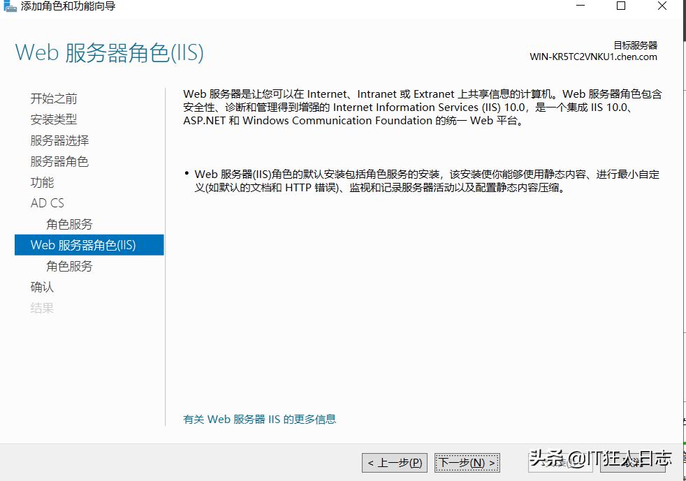The width and height of the screenshot is (686, 481).
Task: Open 角色服务 under Web 服务器角色(IIS)
Action: click(69, 266)
